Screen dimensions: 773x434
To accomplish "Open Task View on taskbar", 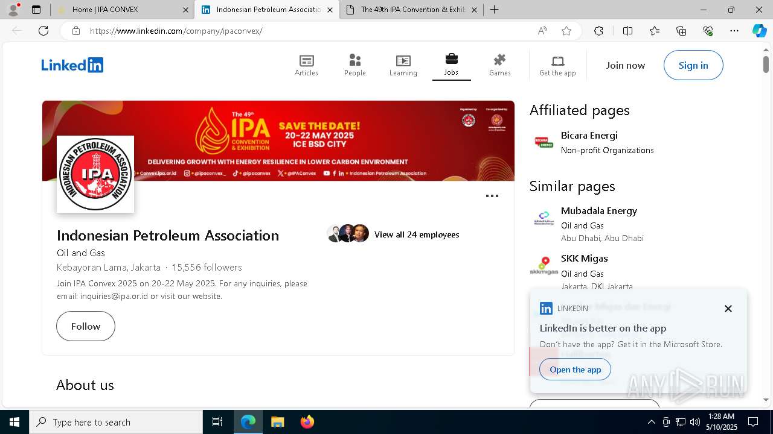I will [x=217, y=422].
